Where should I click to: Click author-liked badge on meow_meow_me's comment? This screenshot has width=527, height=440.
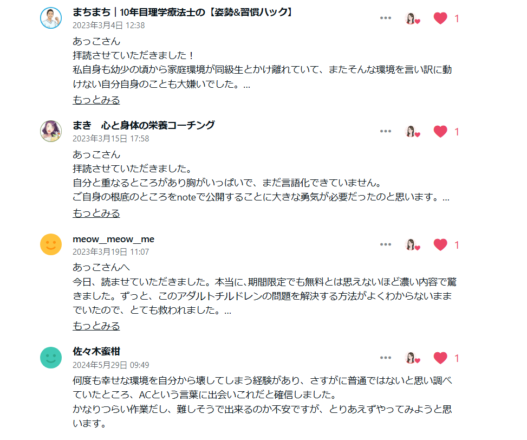(412, 245)
